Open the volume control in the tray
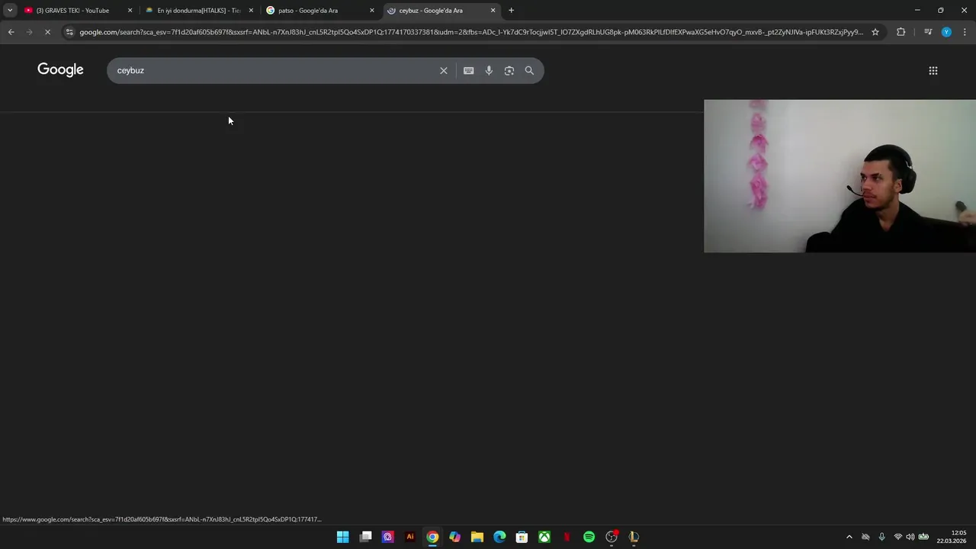Viewport: 976px width, 549px height. click(910, 537)
